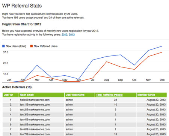Image resolution: width=169 pixels, height=136 pixels.
Task: Select the test1@markessence.com row email
Action: click(35, 105)
